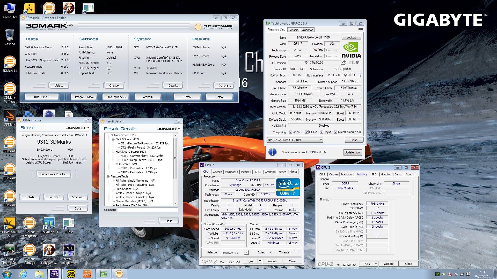Click the BIOS version share icon in GPU-Z
Screen dimensions: 497x279
coord(343,63)
